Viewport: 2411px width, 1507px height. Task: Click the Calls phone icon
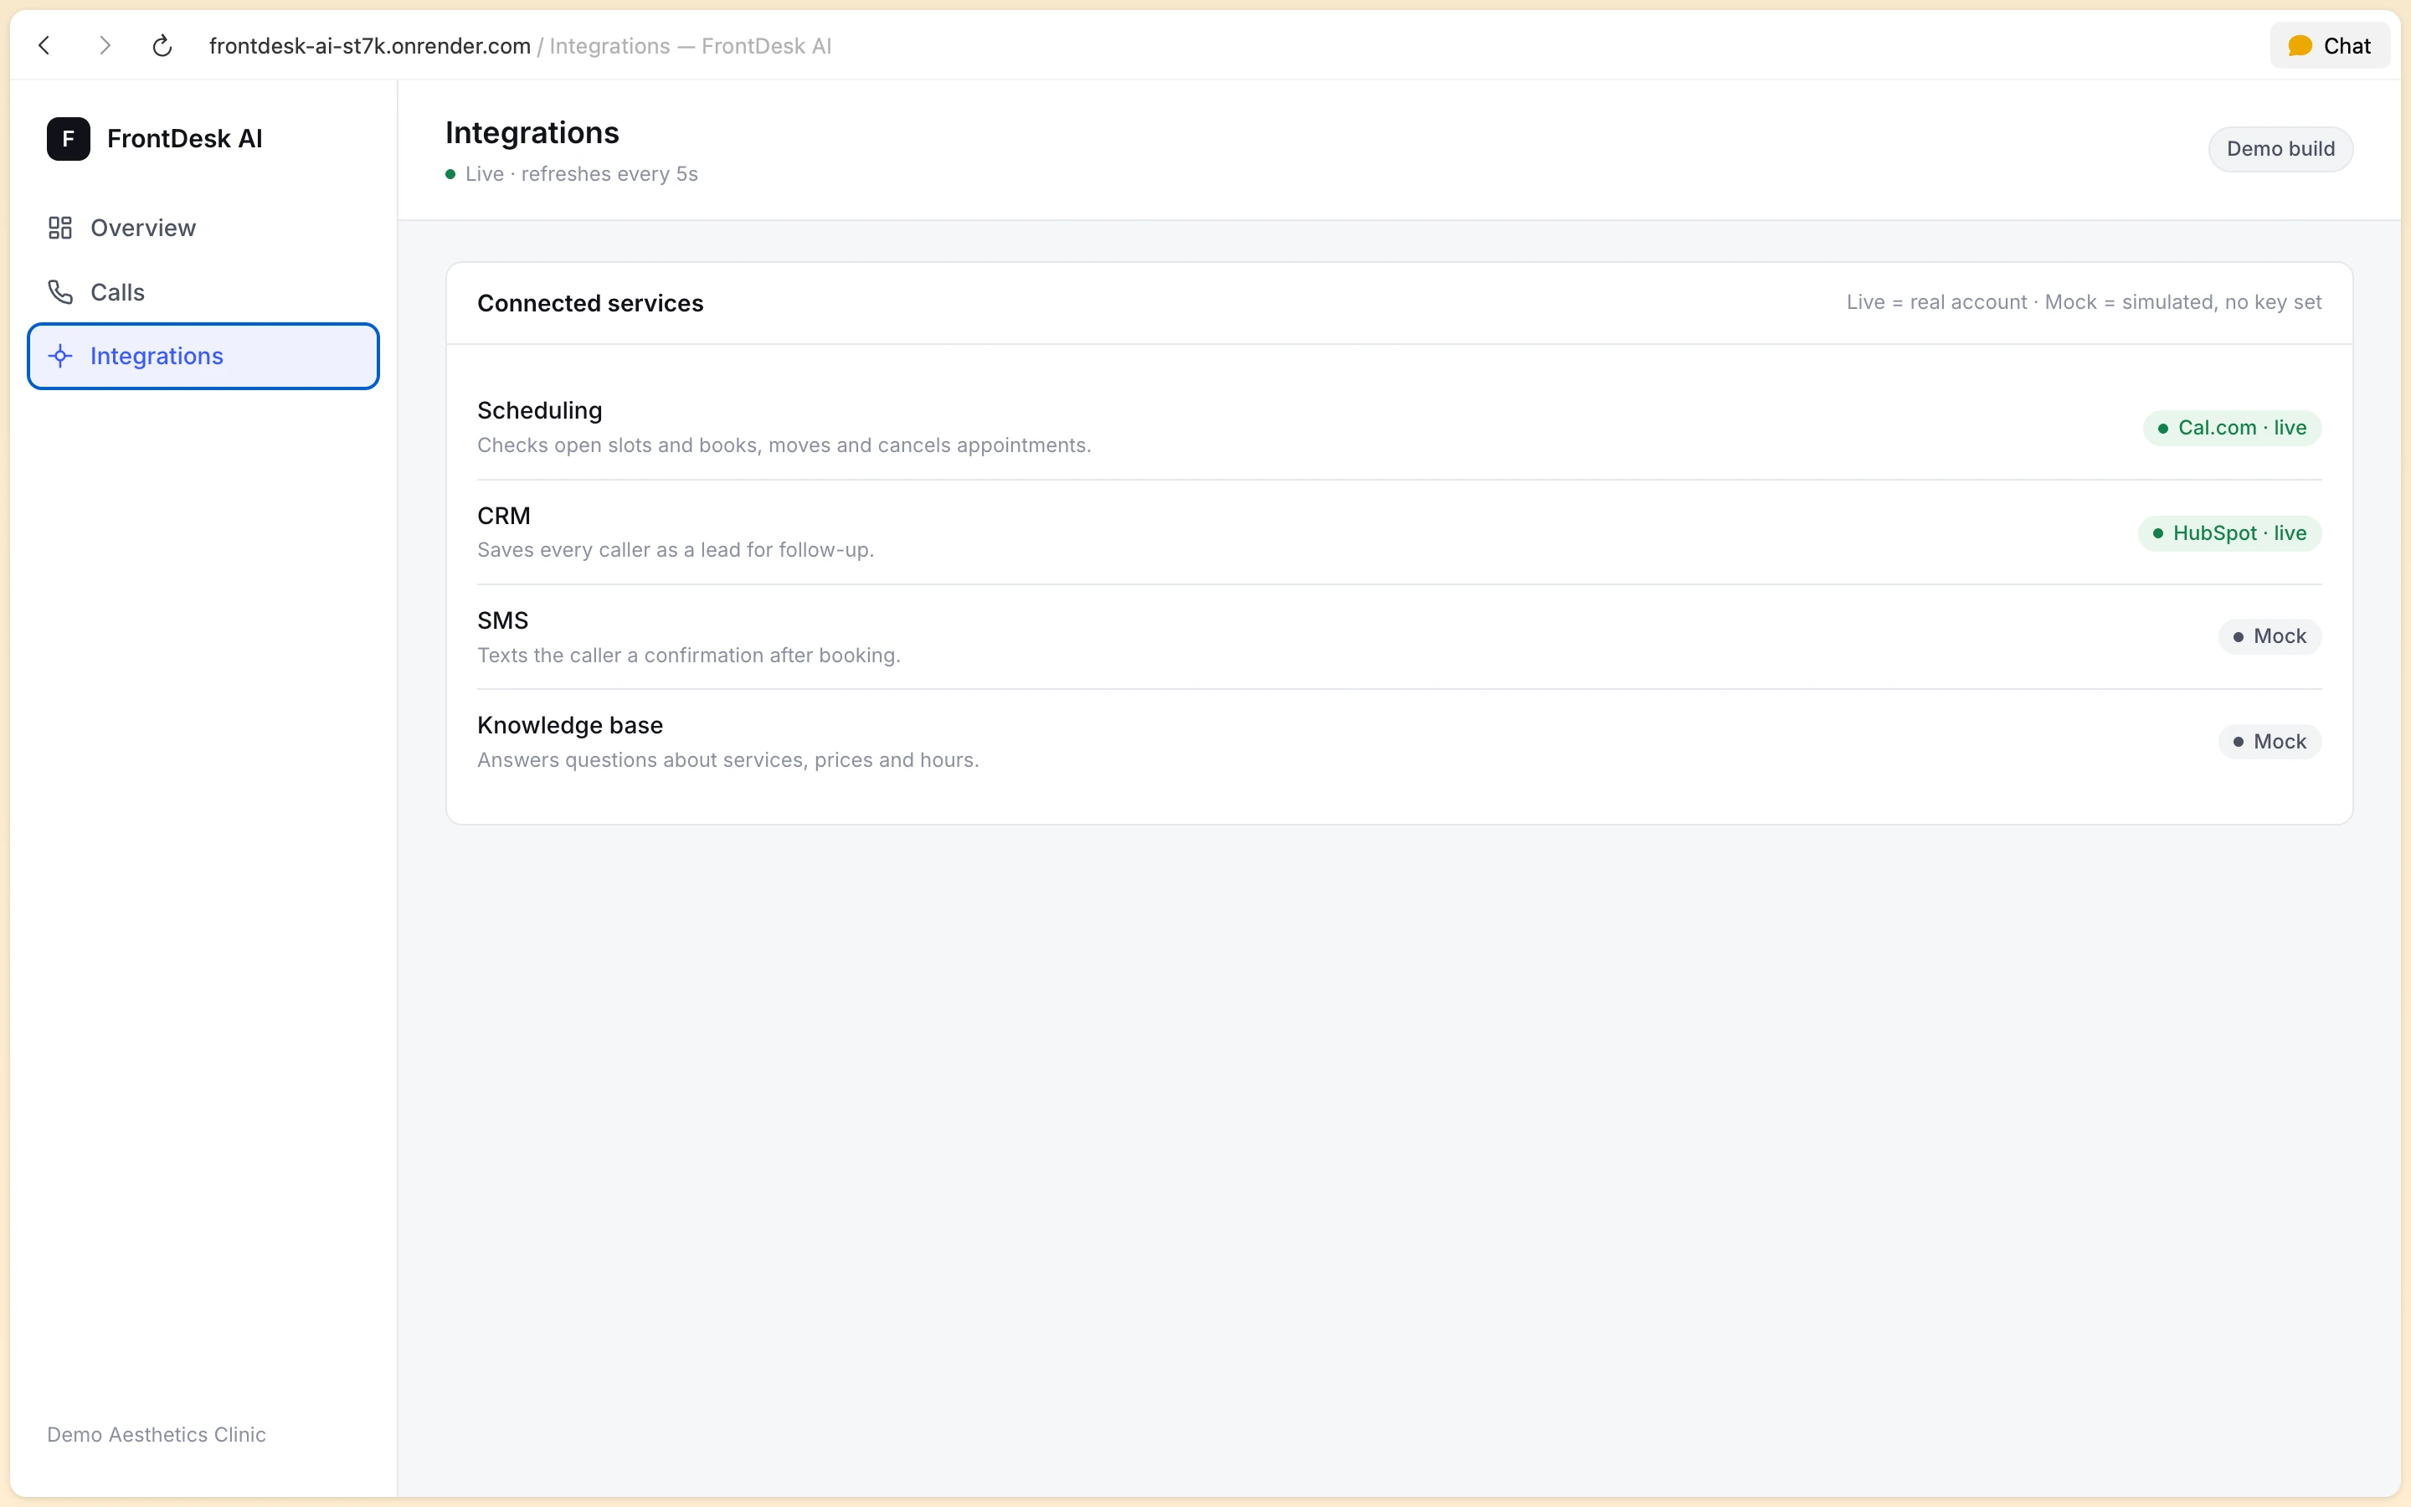pos(59,292)
